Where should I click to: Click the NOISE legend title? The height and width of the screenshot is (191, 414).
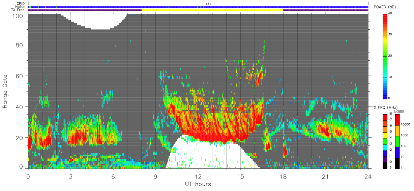[400, 112]
